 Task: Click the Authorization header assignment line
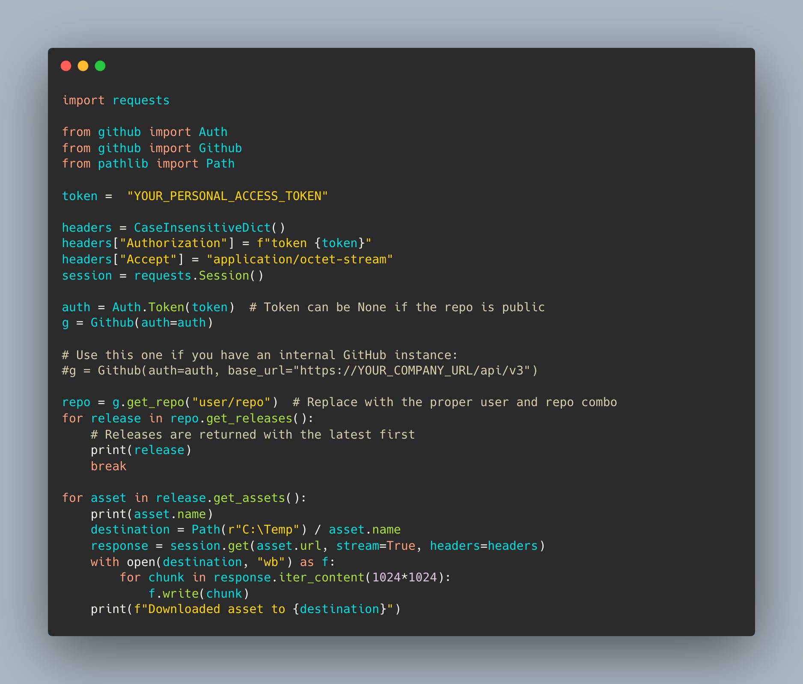click(x=217, y=243)
